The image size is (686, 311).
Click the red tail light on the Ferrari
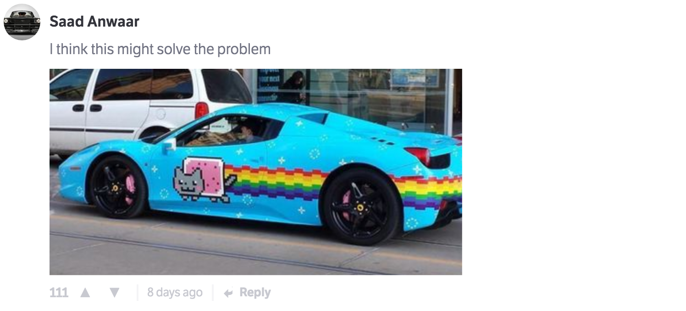pyautogui.click(x=418, y=156)
